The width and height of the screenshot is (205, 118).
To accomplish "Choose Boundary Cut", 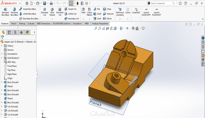I will coord(72,19).
